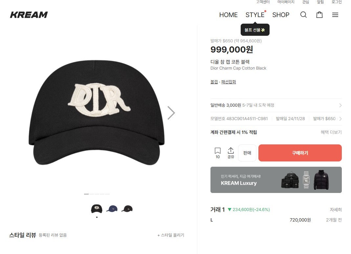Expand model number details chevron
Image resolution: width=351 pixels, height=254 pixels.
(340, 119)
